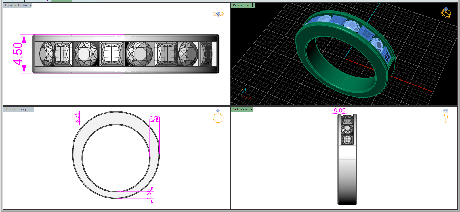Image resolution: width=460 pixels, height=212 pixels.
Task: Select the 3.35 dimension in Through Finger view
Action: point(77,118)
